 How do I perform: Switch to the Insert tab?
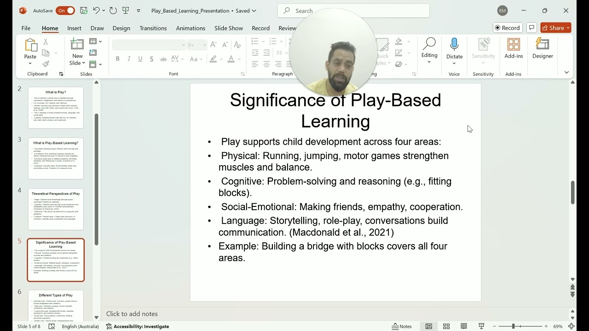pos(74,28)
